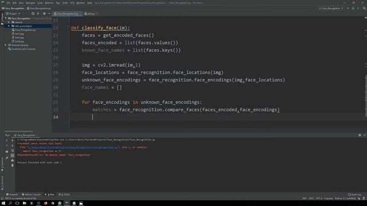Select the Run tool window button

tap(50, 195)
